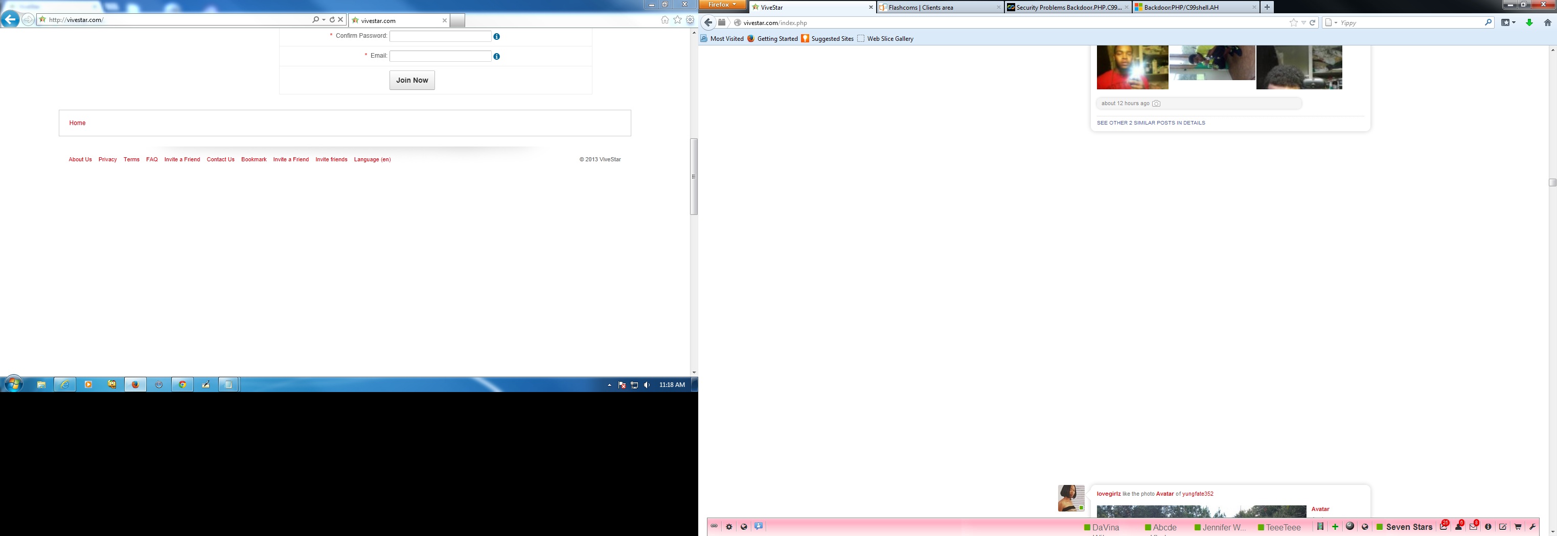Click Firefox green downloads arrow
The height and width of the screenshot is (536, 1557).
(1529, 23)
